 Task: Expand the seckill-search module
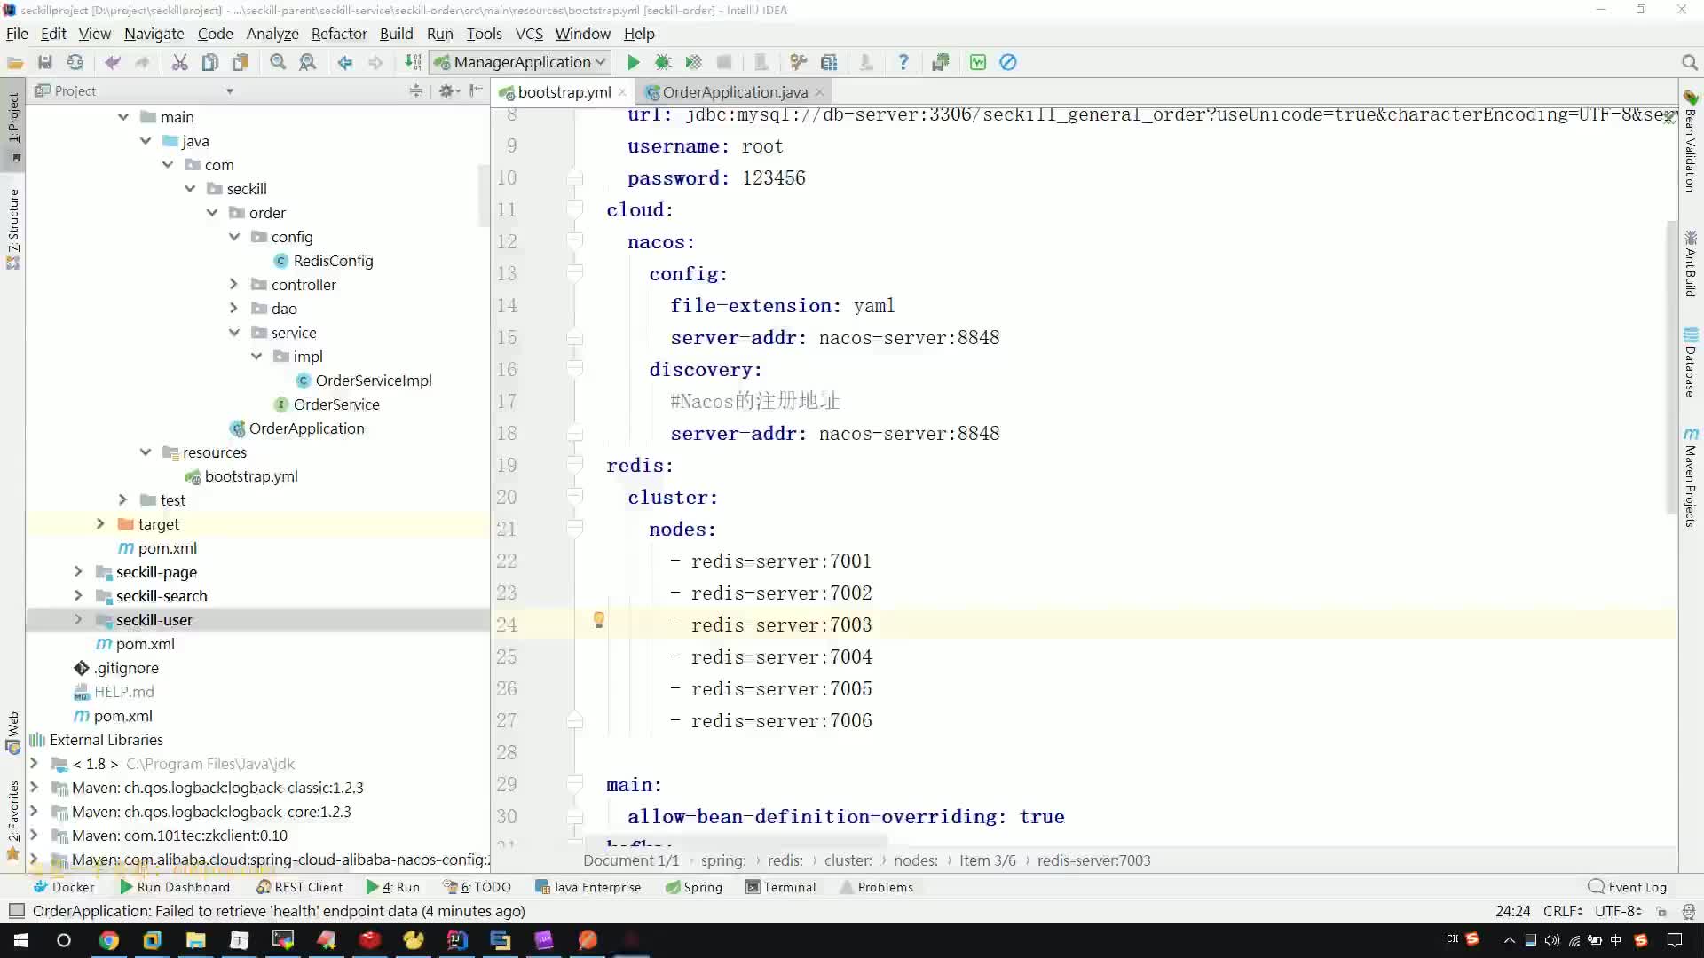pyautogui.click(x=78, y=595)
